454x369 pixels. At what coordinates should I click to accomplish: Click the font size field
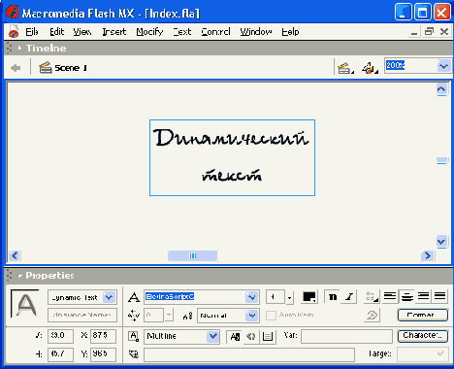(x=276, y=297)
